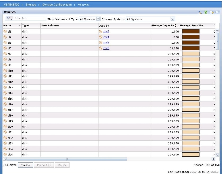
Task: Click the disk icon beside d3
Action: [5, 32]
